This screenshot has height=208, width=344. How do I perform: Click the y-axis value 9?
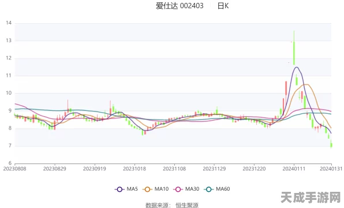point(10,111)
